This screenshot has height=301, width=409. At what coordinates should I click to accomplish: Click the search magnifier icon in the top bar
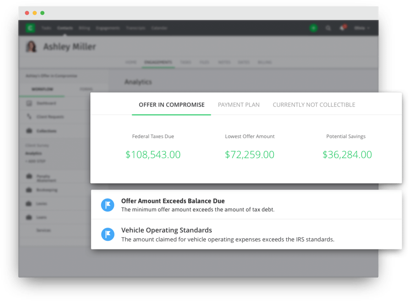click(x=328, y=28)
